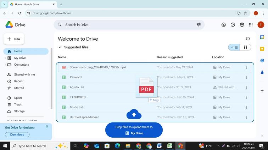Open more actions for Screenrecording mp4 file
Image resolution: width=268 pixels, height=150 pixels.
tap(246, 67)
